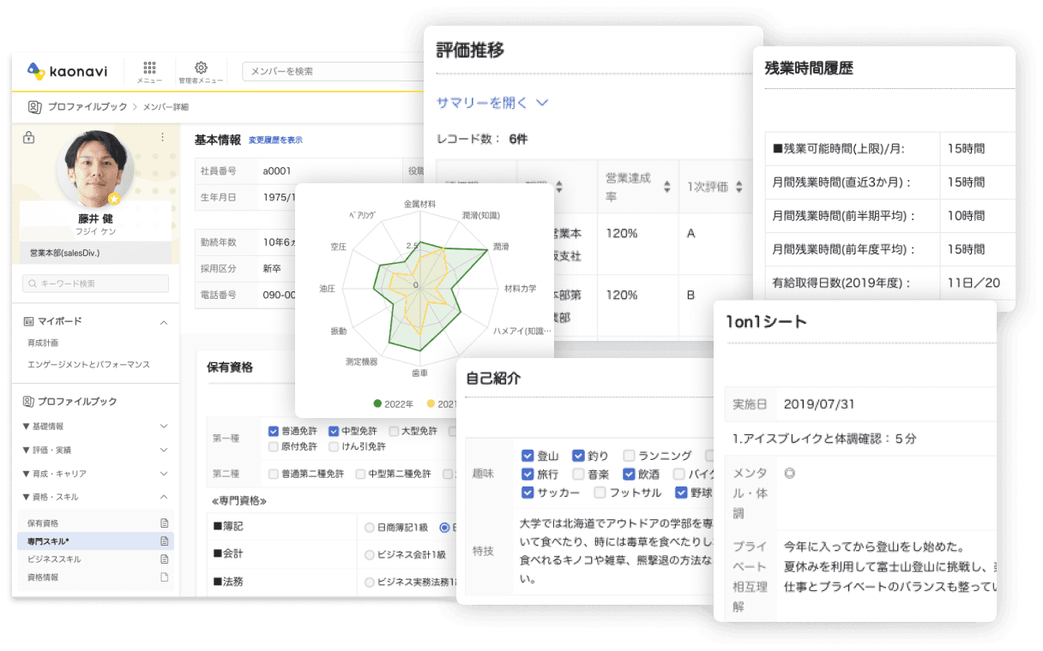
Task: Click the document icon next to 保有資格
Action: click(165, 523)
